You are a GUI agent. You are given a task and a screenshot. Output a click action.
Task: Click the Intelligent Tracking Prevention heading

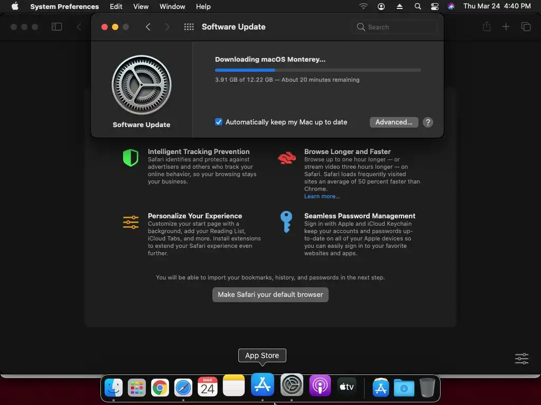199,151
